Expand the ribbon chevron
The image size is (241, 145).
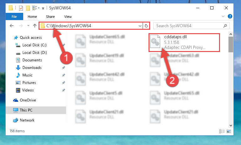point(223,16)
